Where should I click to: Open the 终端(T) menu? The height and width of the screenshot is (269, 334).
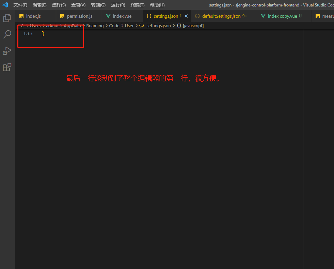click(x=138, y=5)
